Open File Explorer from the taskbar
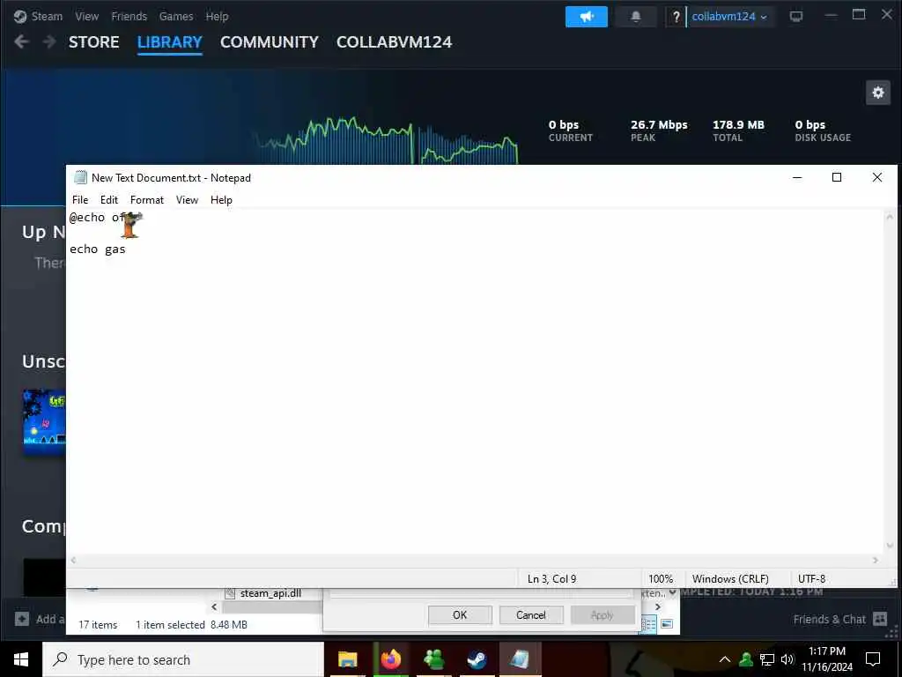This screenshot has width=902, height=677. 347,659
